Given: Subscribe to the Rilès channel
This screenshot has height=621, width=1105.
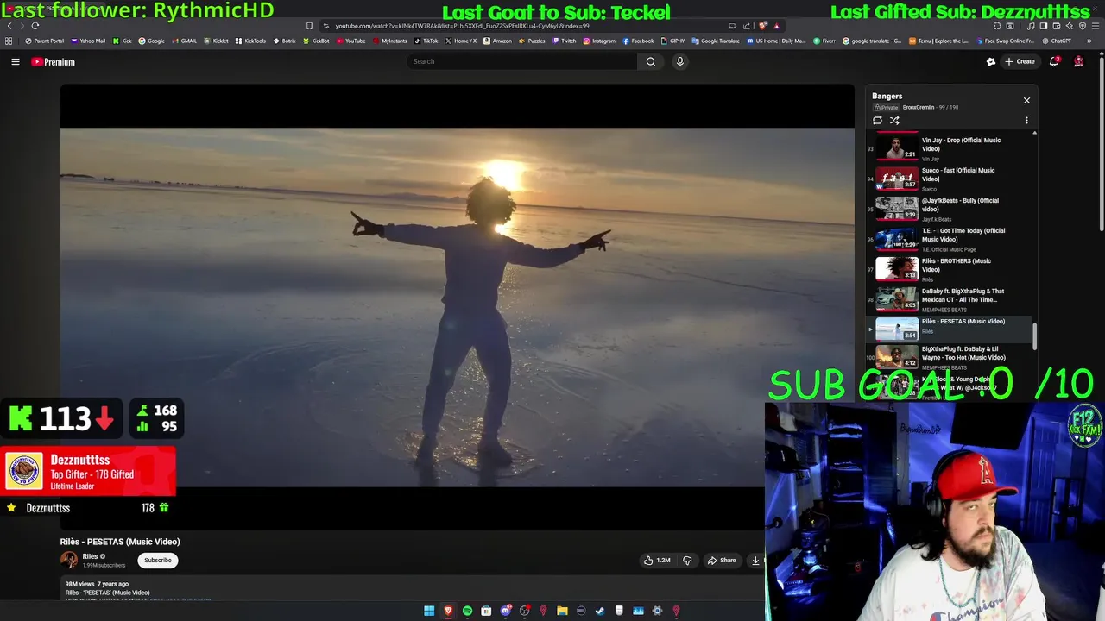Looking at the screenshot, I should click(x=158, y=561).
